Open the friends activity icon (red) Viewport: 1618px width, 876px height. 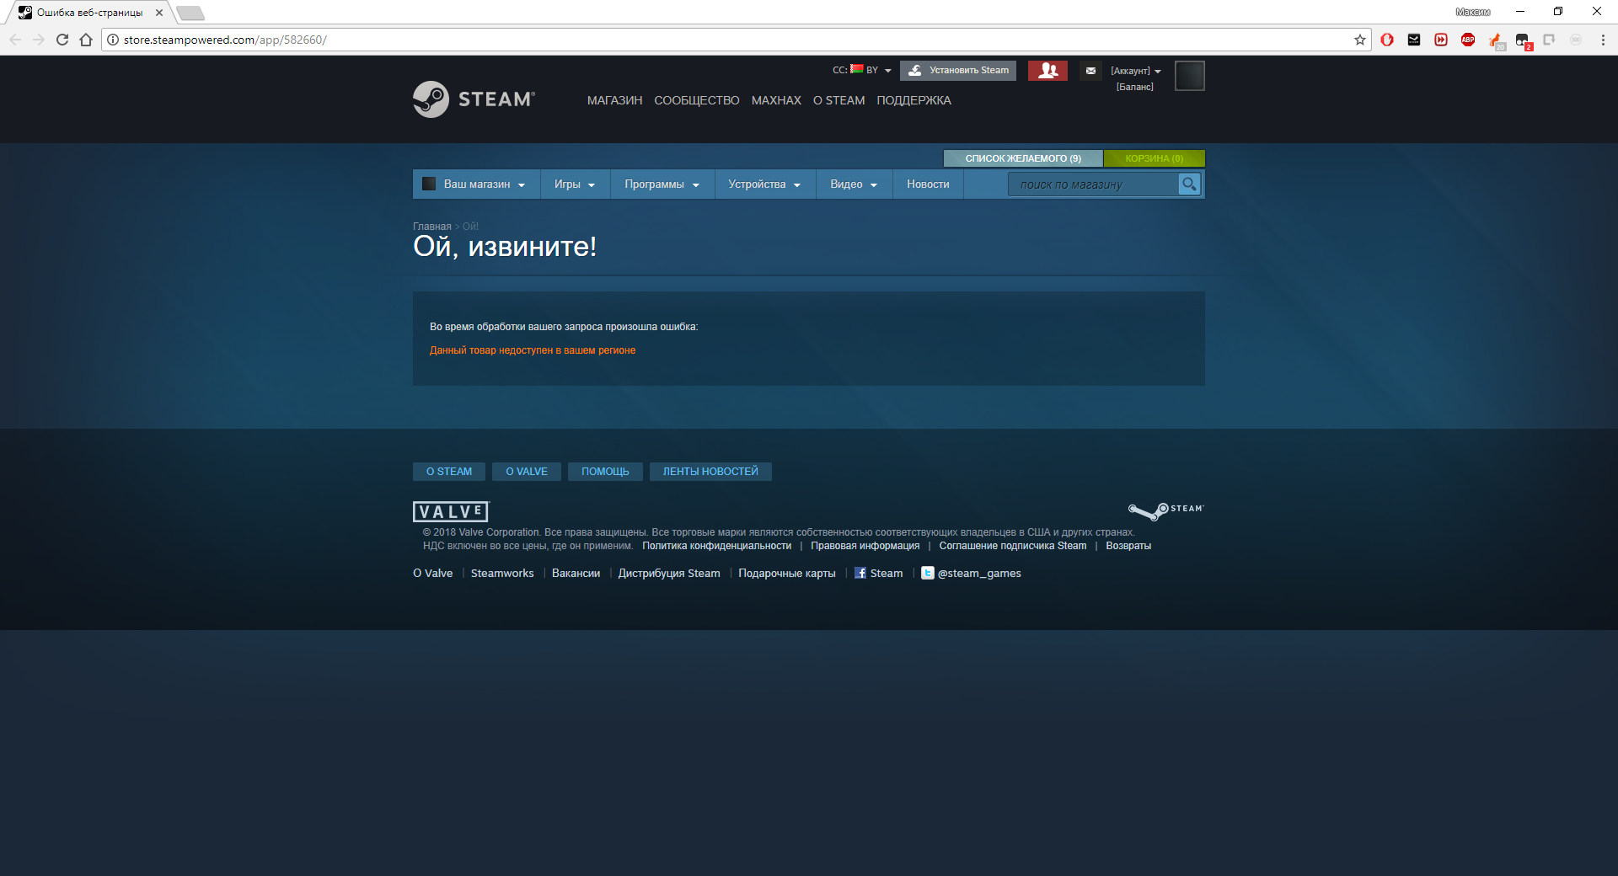(1047, 71)
